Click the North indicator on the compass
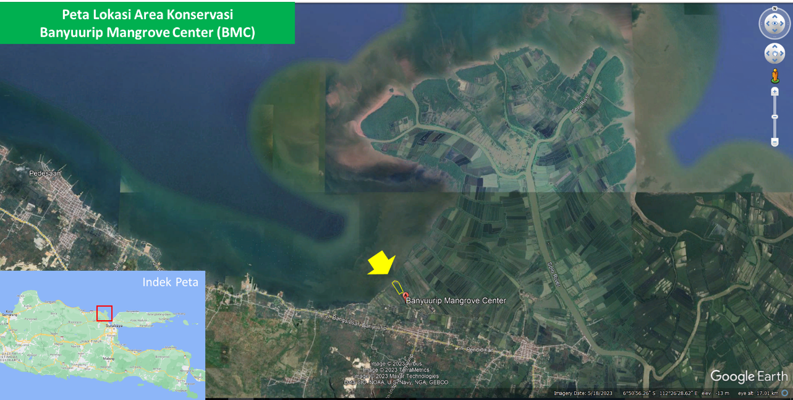Screen dimensions: 793x400 (x=774, y=9)
